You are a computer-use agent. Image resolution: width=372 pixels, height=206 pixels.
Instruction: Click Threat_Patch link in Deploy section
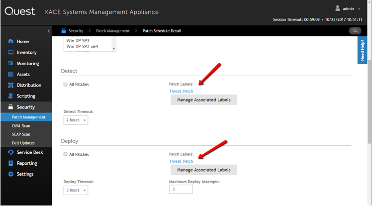pyautogui.click(x=181, y=161)
